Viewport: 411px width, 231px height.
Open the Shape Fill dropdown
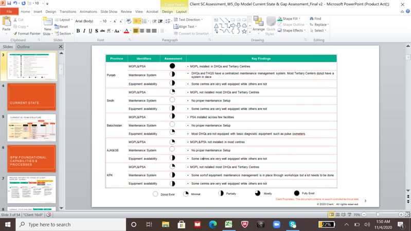tap(289, 18)
